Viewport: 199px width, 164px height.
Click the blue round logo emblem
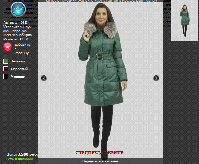[18, 9]
